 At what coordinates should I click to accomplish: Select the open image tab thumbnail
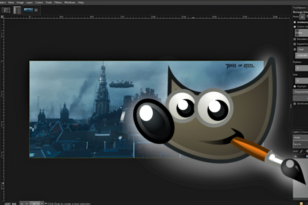tap(29, 10)
